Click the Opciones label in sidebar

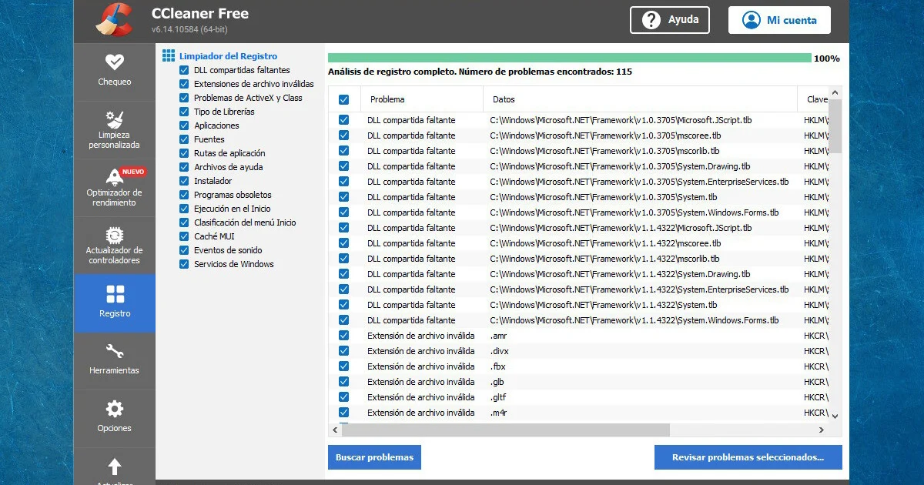pyautogui.click(x=115, y=428)
